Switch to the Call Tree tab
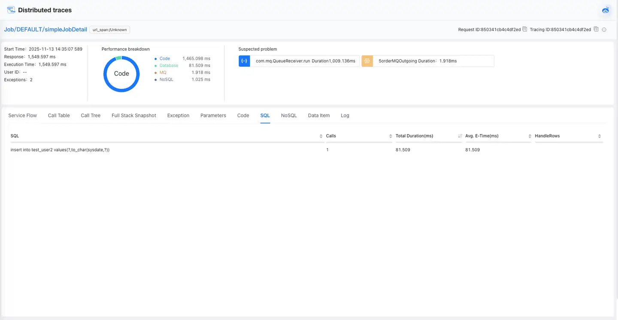 91,116
